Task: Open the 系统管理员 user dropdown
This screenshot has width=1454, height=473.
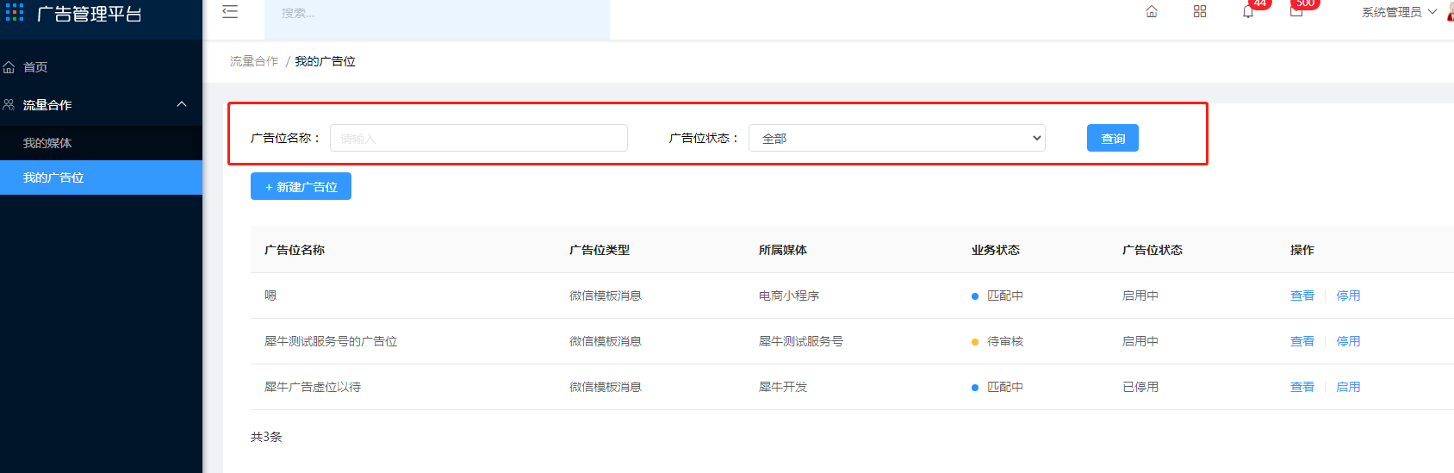Action: [x=1400, y=12]
